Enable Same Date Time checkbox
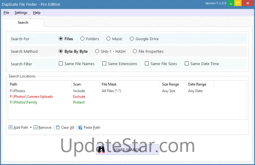This screenshot has width=255, height=165. click(187, 63)
